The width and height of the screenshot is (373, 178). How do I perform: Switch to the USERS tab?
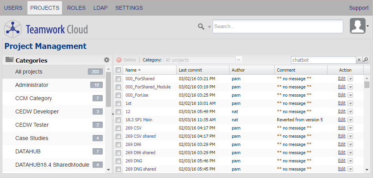tap(13, 8)
